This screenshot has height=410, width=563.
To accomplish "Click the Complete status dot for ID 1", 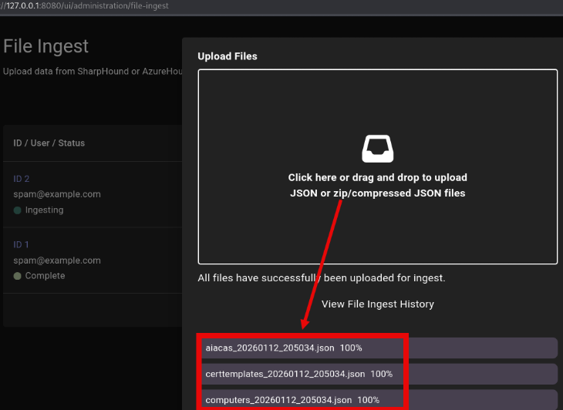I will 17,276.
